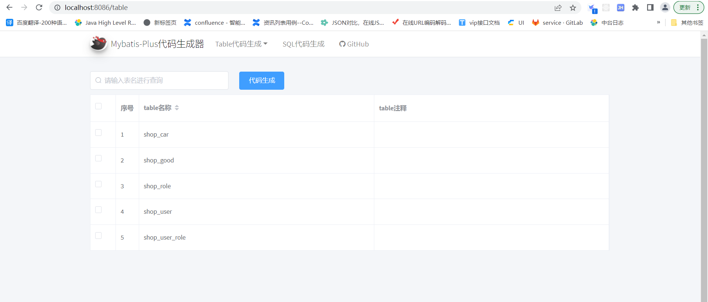Click the 序号 column header
This screenshot has width=708, height=302.
(127, 108)
